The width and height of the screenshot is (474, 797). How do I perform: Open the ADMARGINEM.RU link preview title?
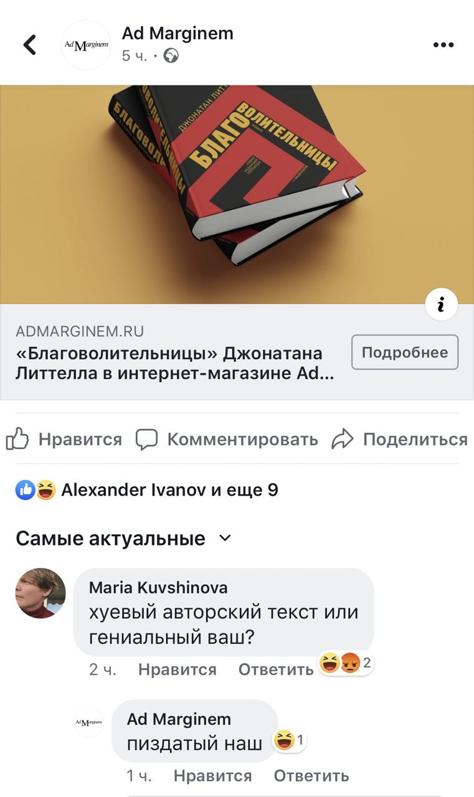[169, 363]
